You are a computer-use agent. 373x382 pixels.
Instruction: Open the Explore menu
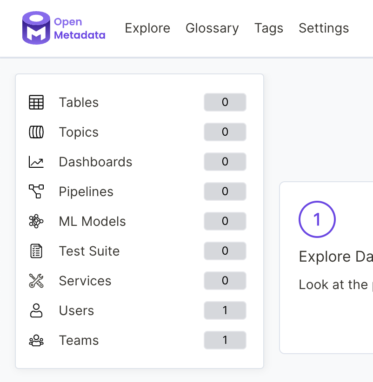(147, 28)
